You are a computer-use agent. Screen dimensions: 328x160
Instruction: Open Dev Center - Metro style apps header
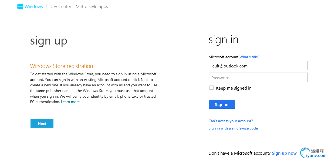point(79,7)
